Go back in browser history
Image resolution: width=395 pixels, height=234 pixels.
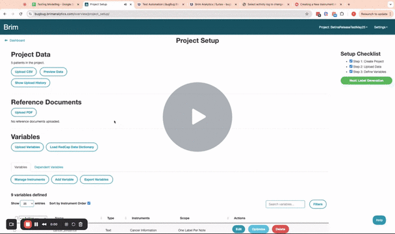coord(5,14)
